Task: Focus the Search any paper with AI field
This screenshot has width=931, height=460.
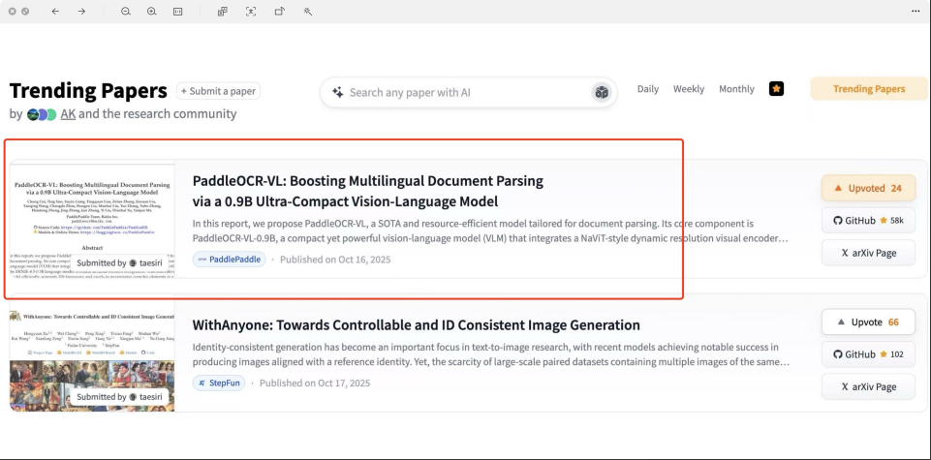Action: pos(469,92)
